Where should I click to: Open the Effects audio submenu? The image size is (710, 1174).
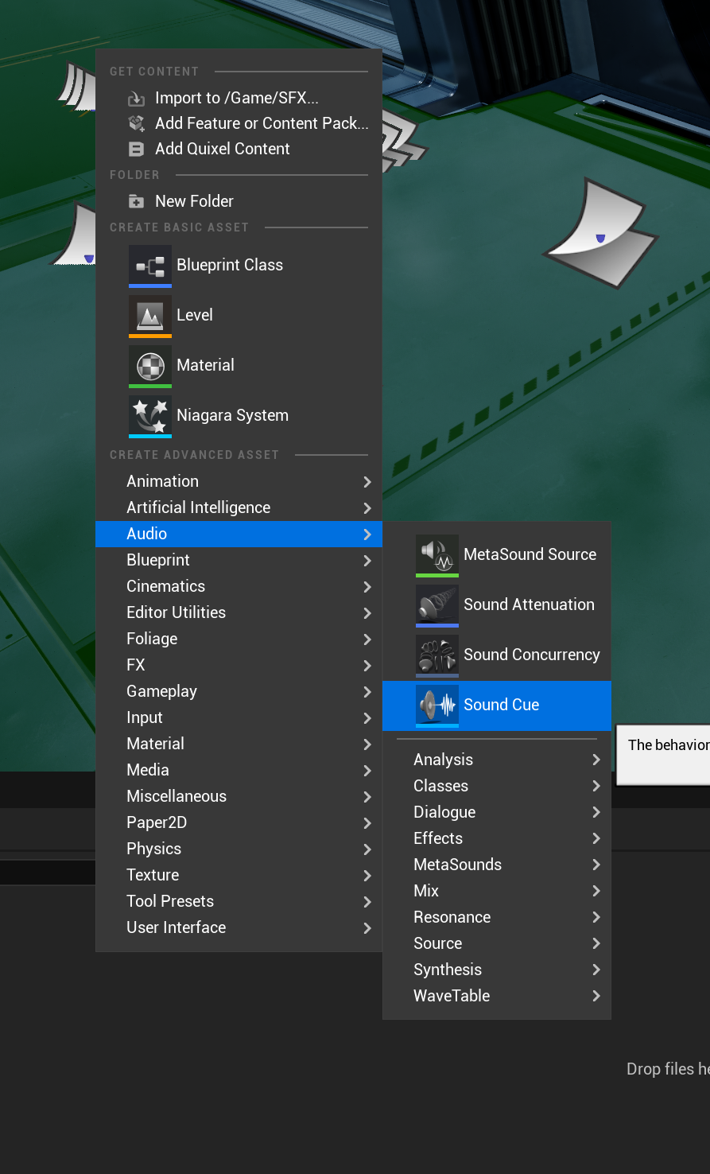497,838
